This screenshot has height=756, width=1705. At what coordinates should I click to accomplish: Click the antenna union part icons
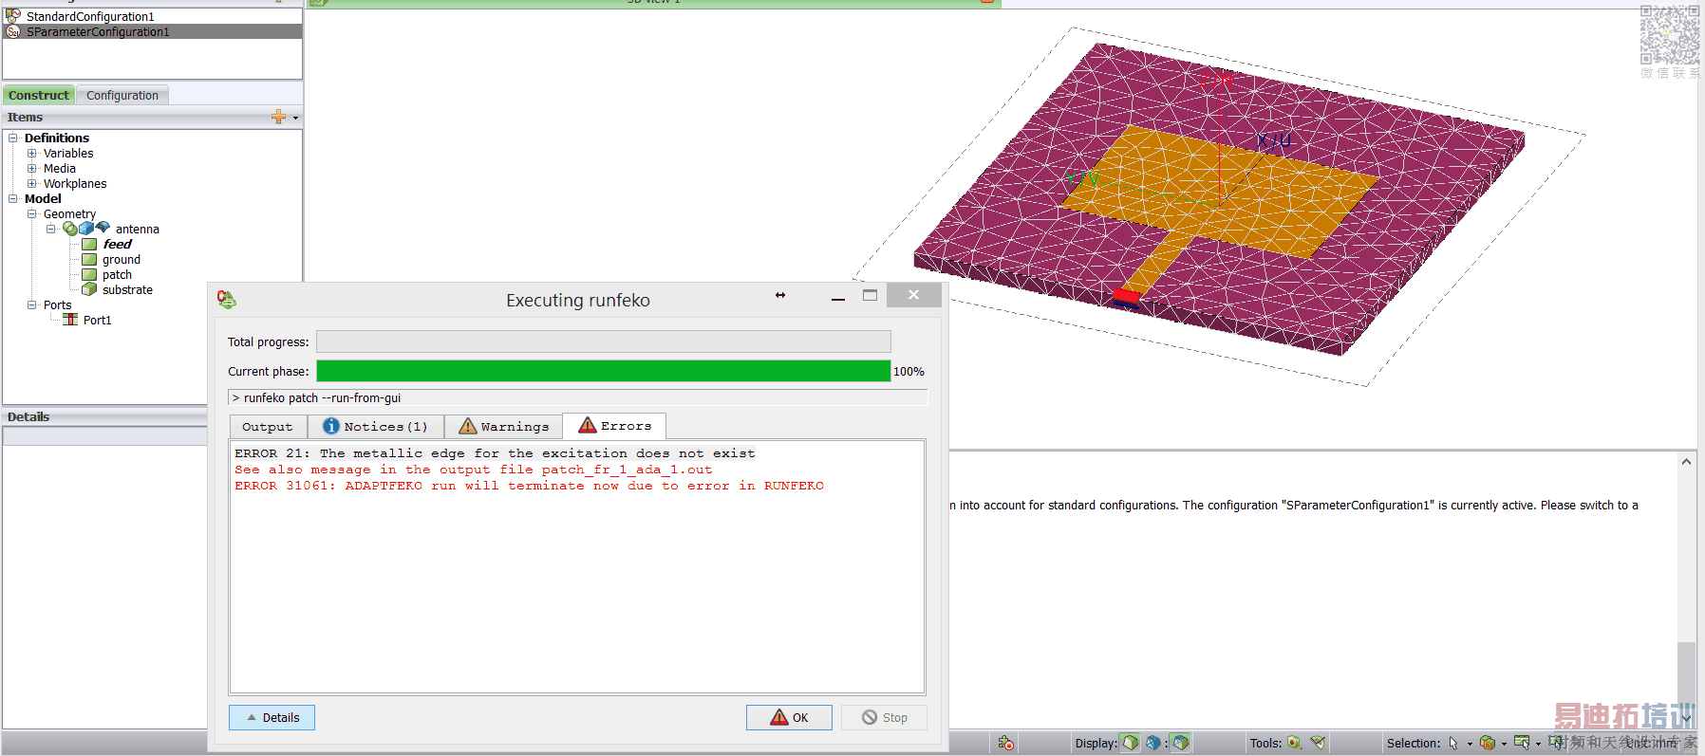click(x=86, y=229)
